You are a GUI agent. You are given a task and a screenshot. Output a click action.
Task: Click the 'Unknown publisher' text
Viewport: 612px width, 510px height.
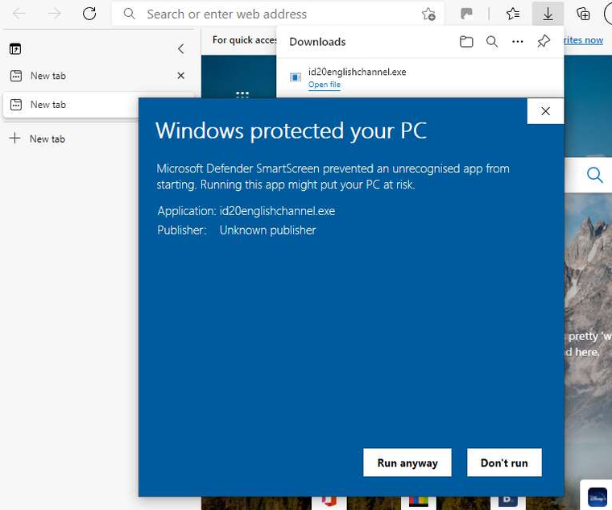tap(267, 230)
